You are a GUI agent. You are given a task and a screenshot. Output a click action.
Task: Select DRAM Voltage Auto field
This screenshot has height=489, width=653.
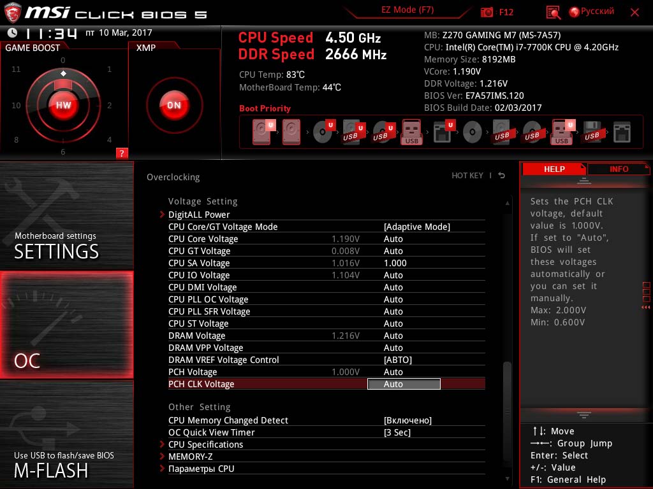point(393,336)
